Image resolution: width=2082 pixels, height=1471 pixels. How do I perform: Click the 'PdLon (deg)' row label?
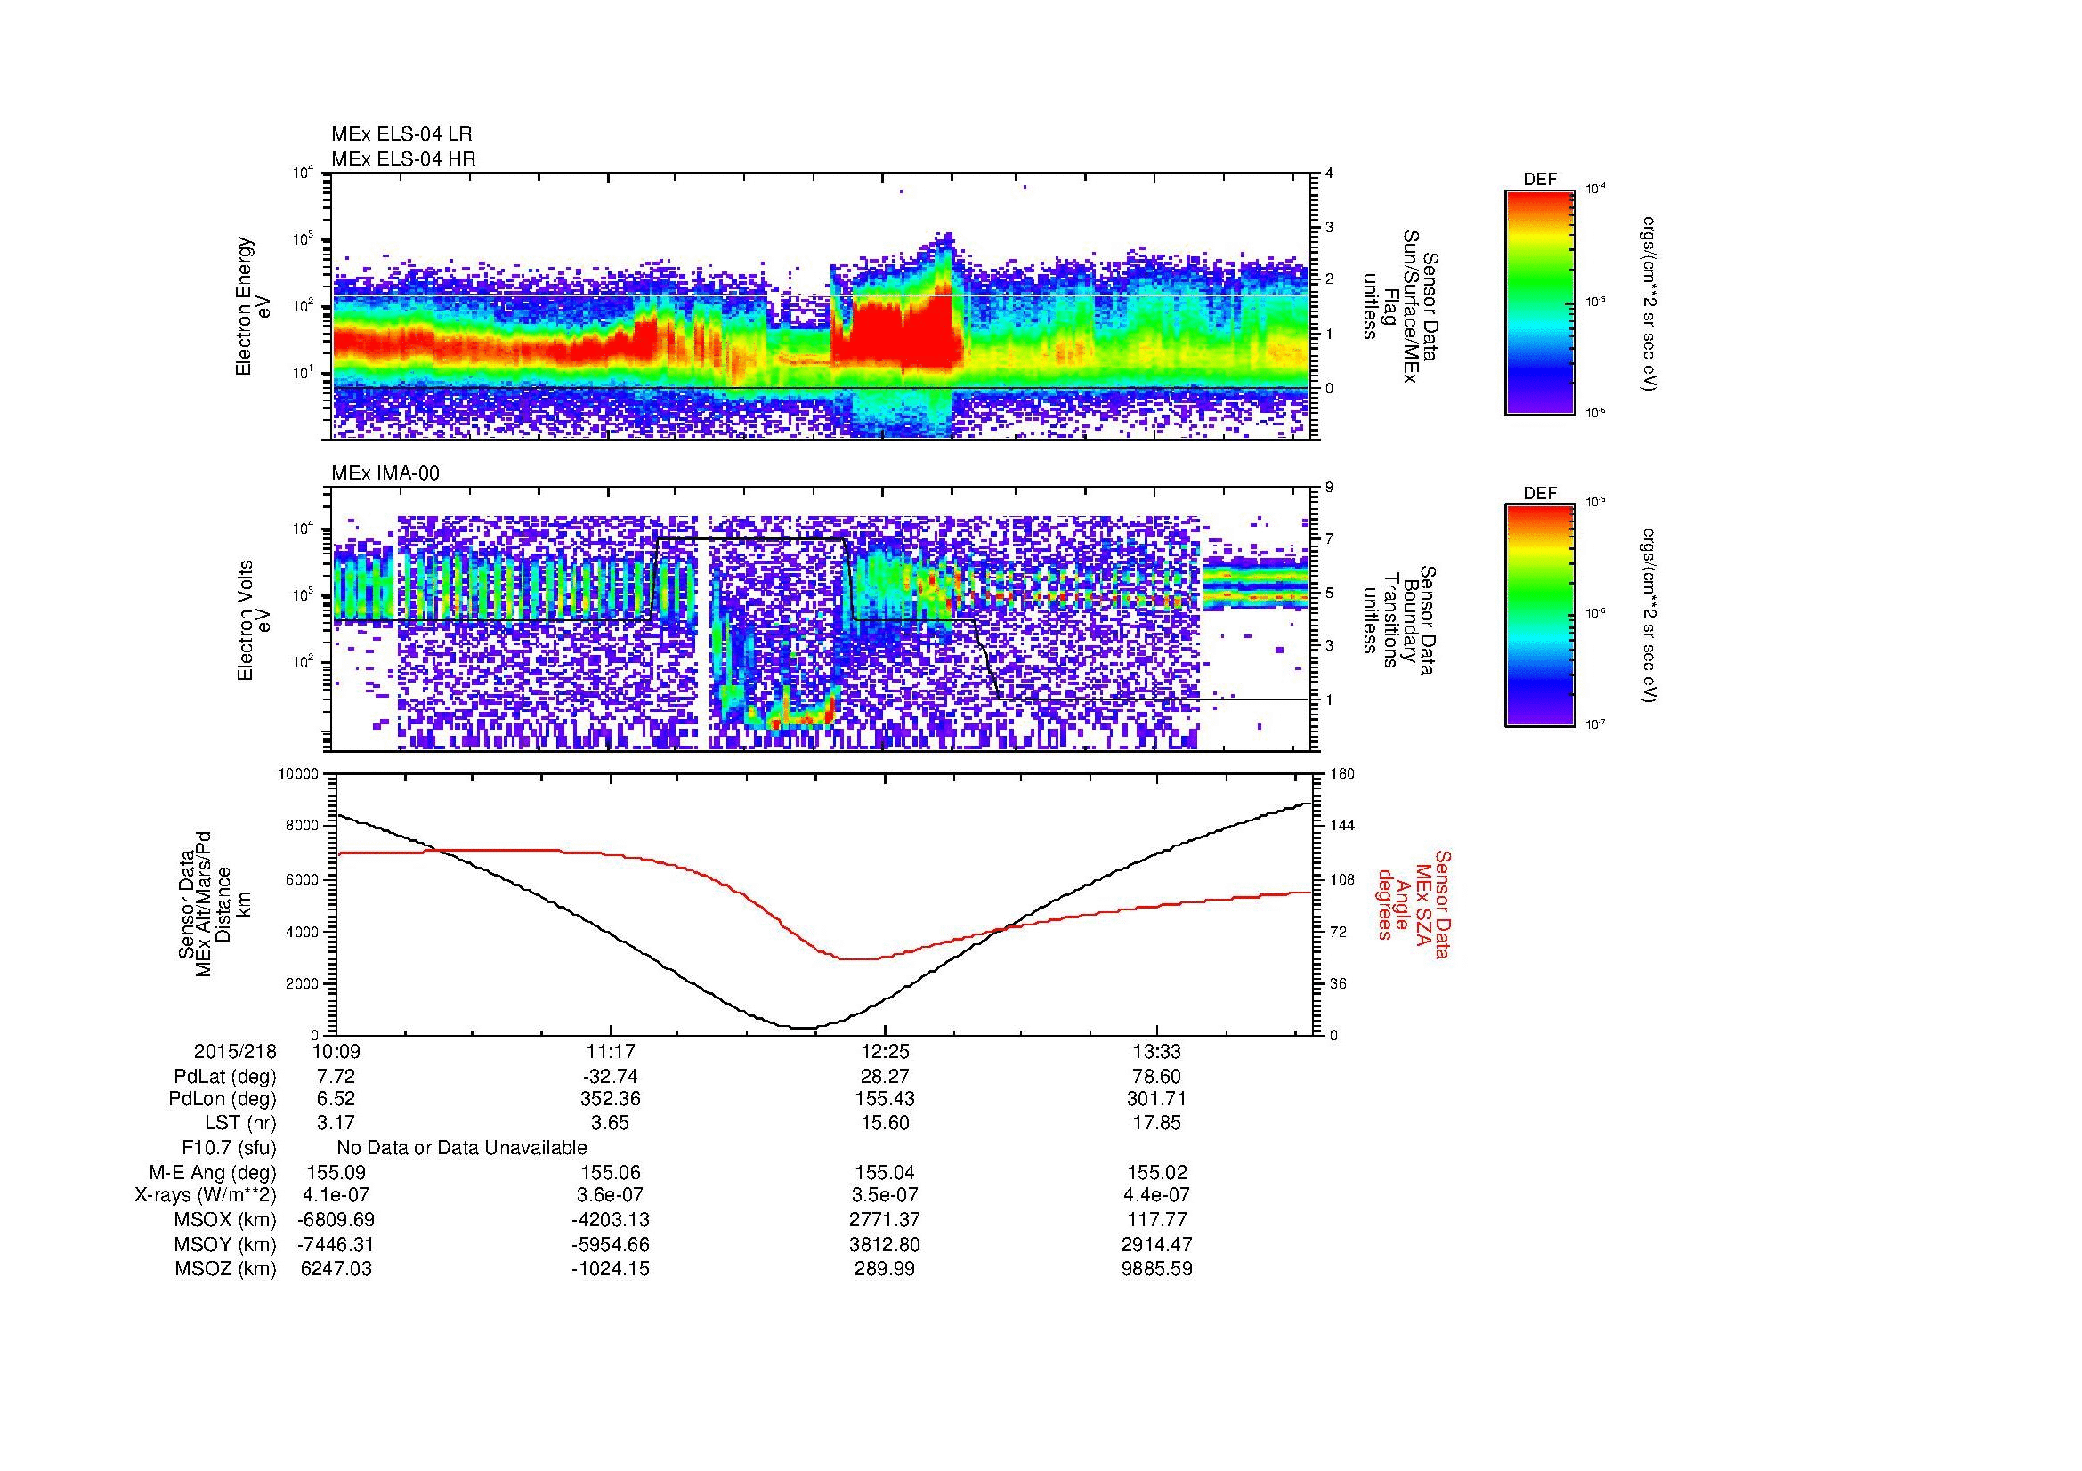(x=223, y=1099)
